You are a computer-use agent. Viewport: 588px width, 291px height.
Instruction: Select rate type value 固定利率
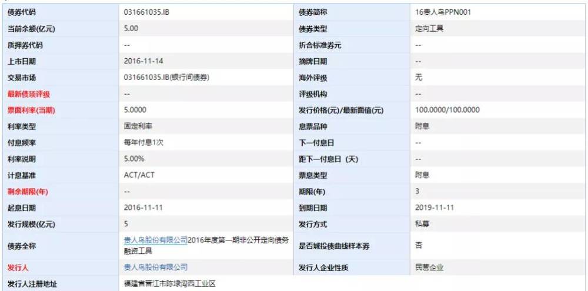point(138,126)
